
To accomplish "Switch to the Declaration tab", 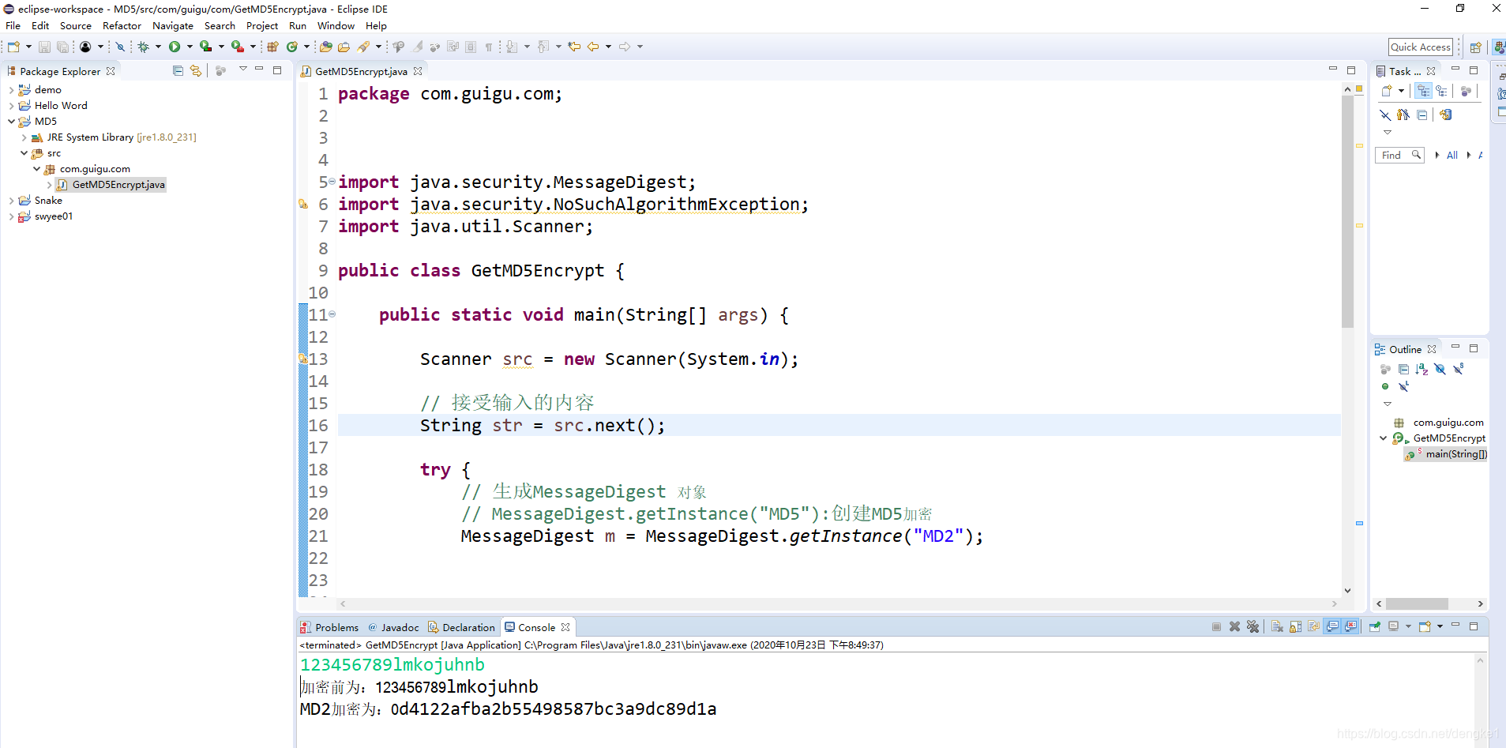I will point(461,627).
